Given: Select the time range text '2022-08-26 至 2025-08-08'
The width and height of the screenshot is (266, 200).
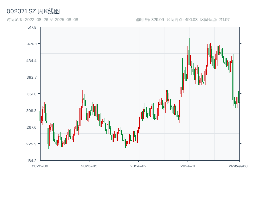Looking at the screenshot, I should coord(52,20).
